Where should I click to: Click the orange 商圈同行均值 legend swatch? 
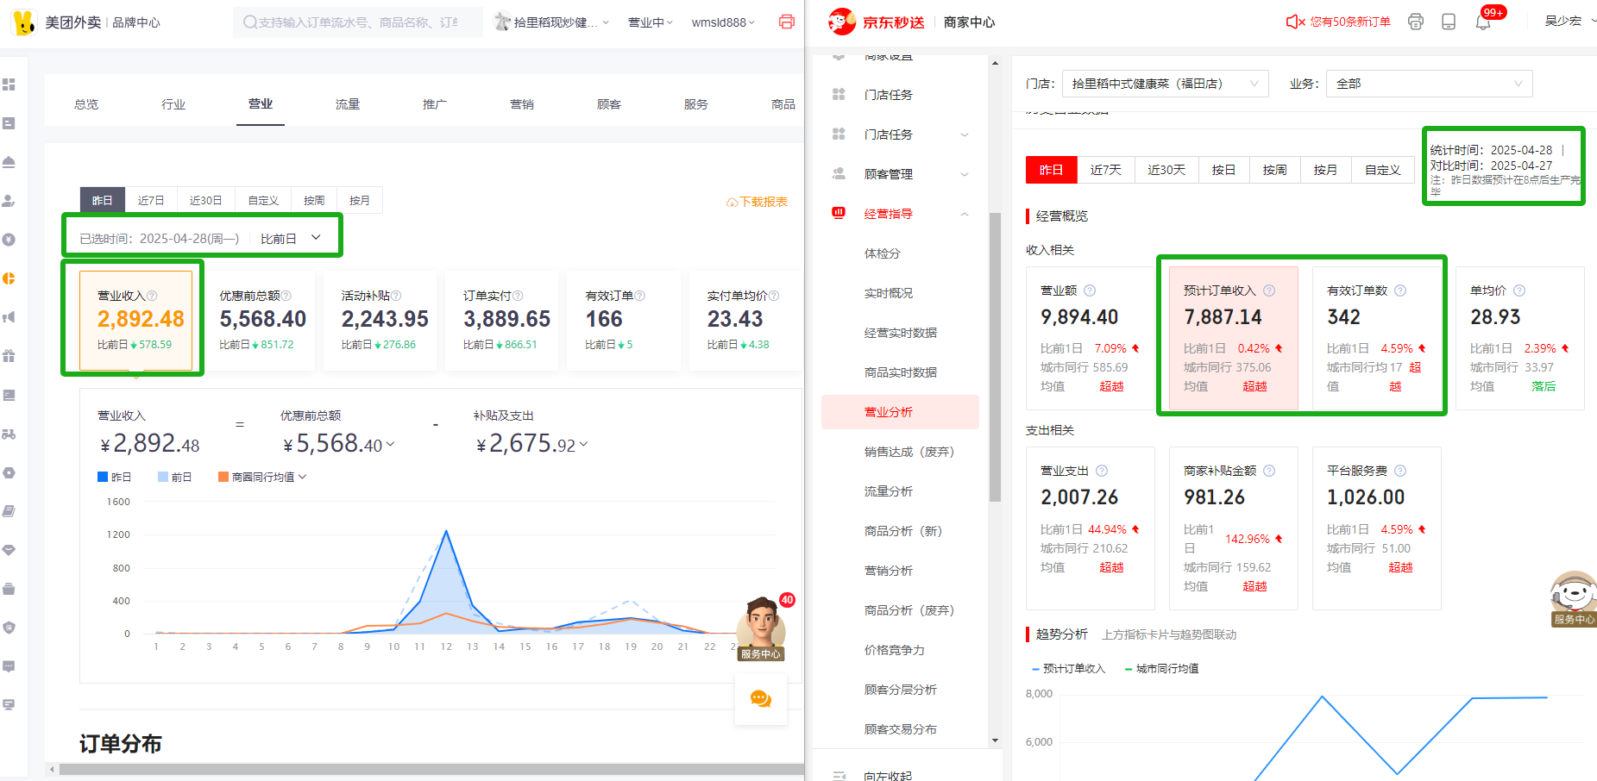click(223, 477)
